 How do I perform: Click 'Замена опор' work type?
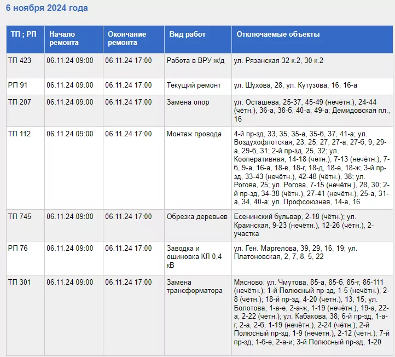(x=188, y=102)
